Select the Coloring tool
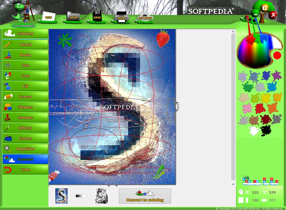Viewport: 286px width, 210px height. tap(25, 34)
